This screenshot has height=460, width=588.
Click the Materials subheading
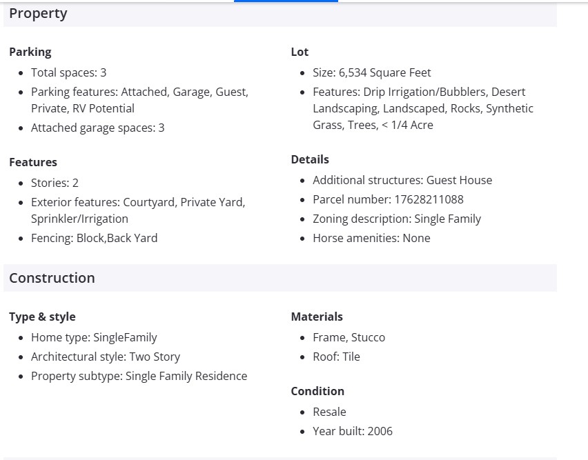[x=317, y=317]
